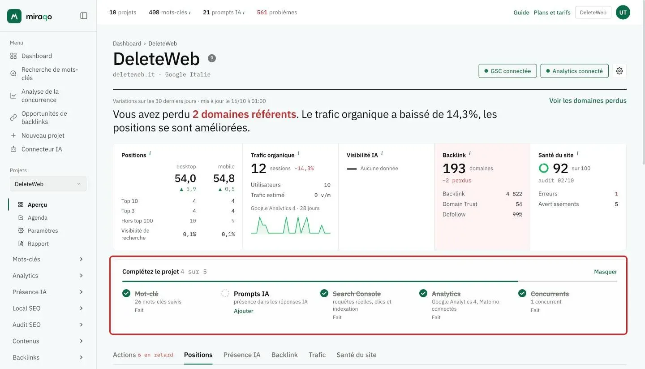Click the DeleteWeb button in top bar
The width and height of the screenshot is (645, 369).
tap(593, 13)
